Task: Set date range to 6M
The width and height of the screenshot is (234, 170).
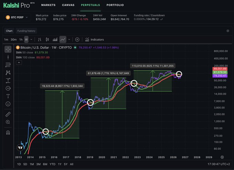Action: point(45,164)
